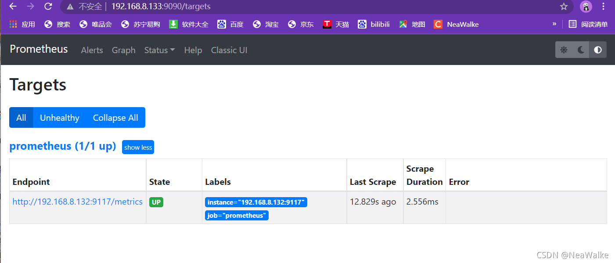Open the Help nav item

(193, 50)
